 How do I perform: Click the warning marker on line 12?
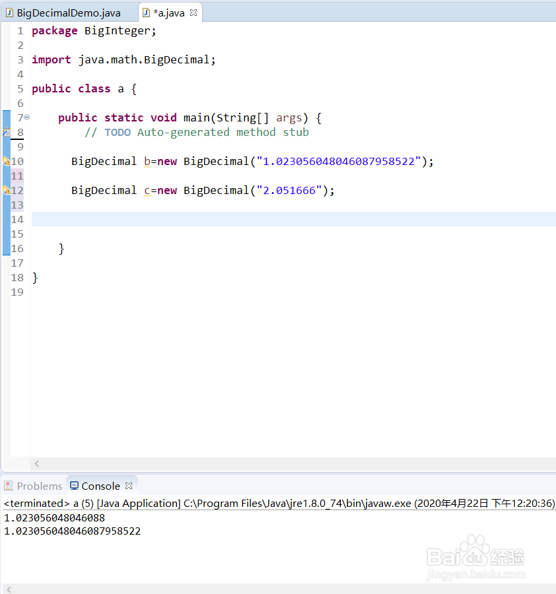(7, 190)
